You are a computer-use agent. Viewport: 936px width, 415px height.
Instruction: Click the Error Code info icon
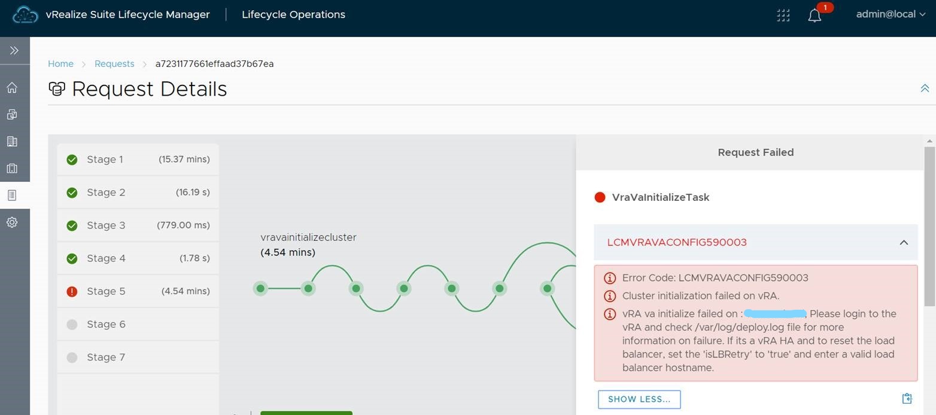point(610,278)
